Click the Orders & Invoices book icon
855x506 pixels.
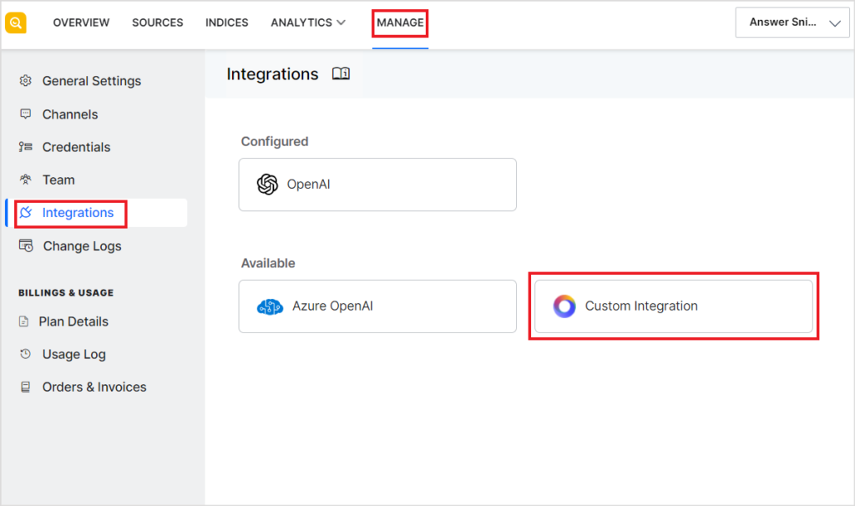25,387
